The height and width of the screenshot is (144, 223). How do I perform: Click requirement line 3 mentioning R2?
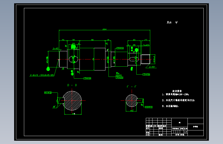click(170, 106)
